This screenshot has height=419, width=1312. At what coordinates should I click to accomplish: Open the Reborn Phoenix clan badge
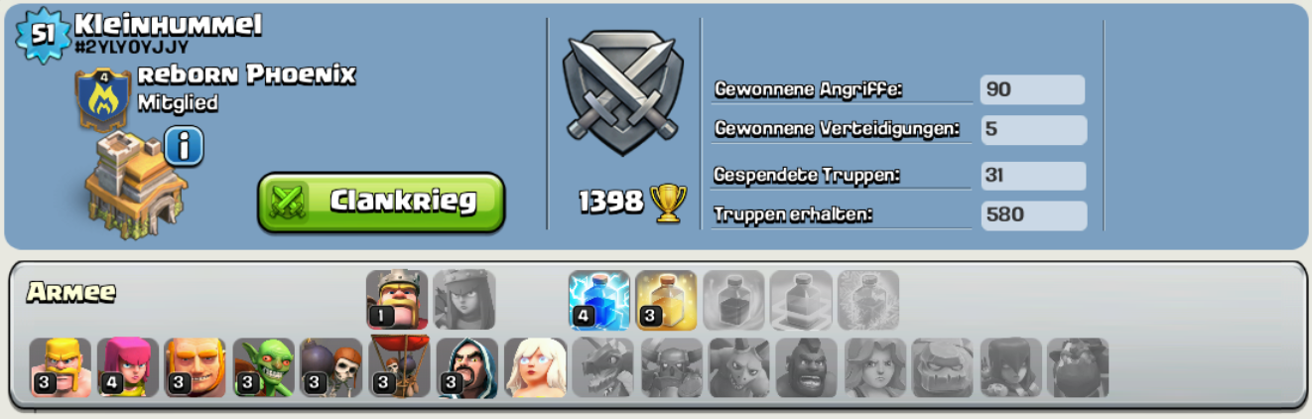coord(103,98)
